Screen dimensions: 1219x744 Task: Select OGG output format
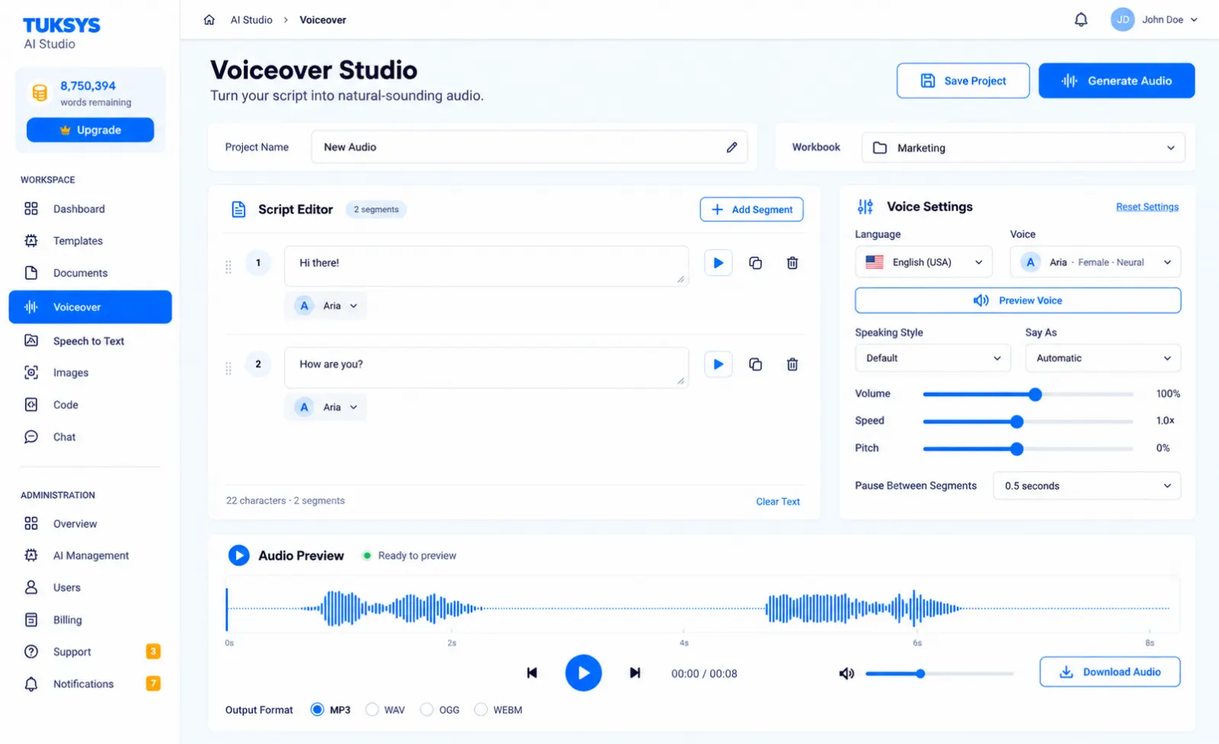coord(427,710)
